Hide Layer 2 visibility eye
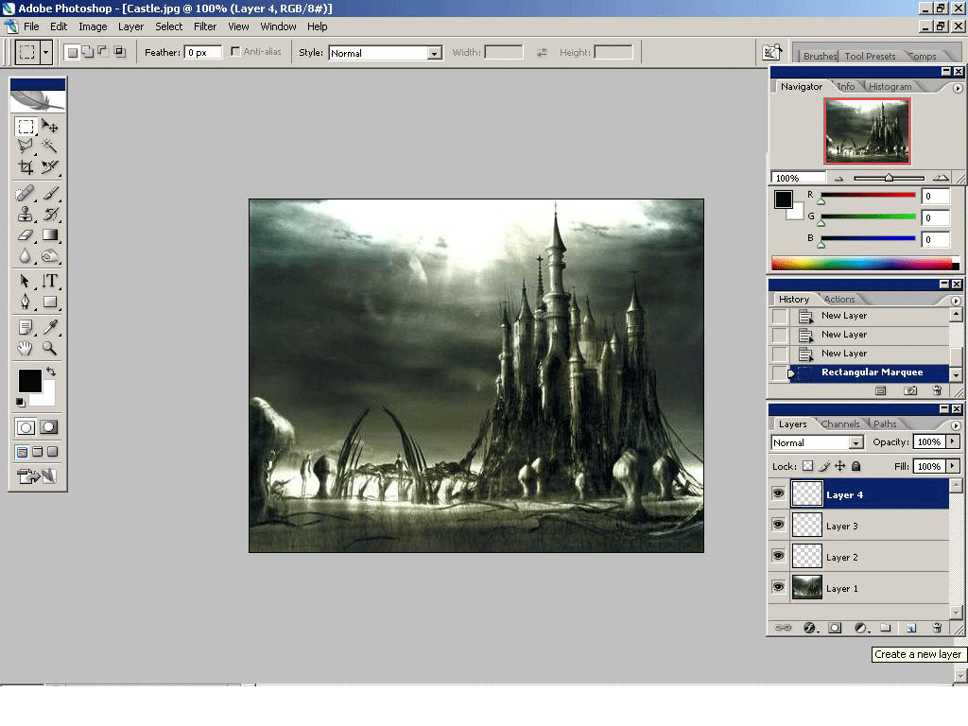Image resolution: width=968 pixels, height=726 pixels. (x=779, y=556)
